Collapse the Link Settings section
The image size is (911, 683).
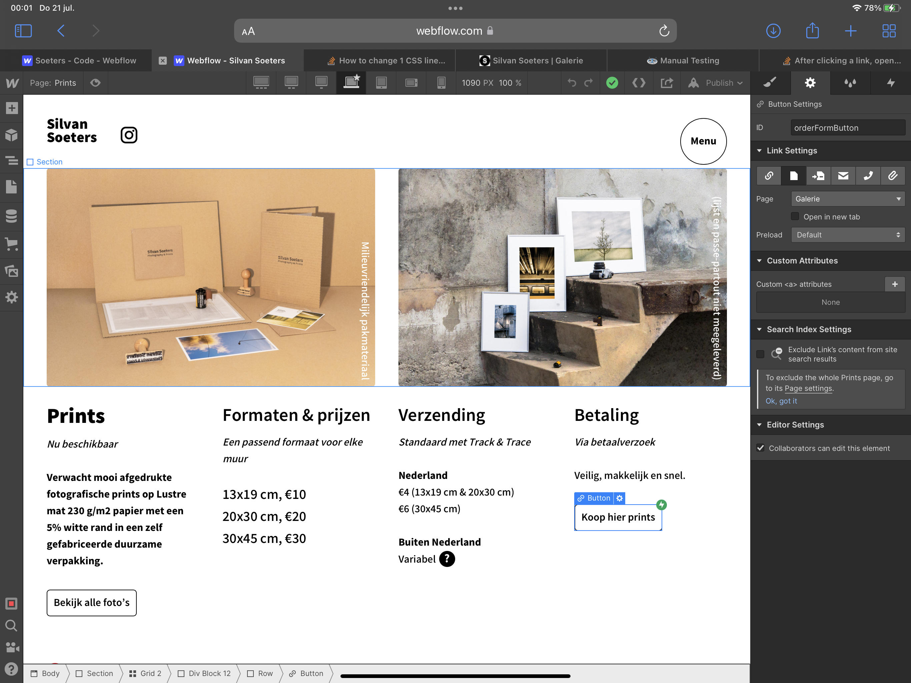click(759, 150)
